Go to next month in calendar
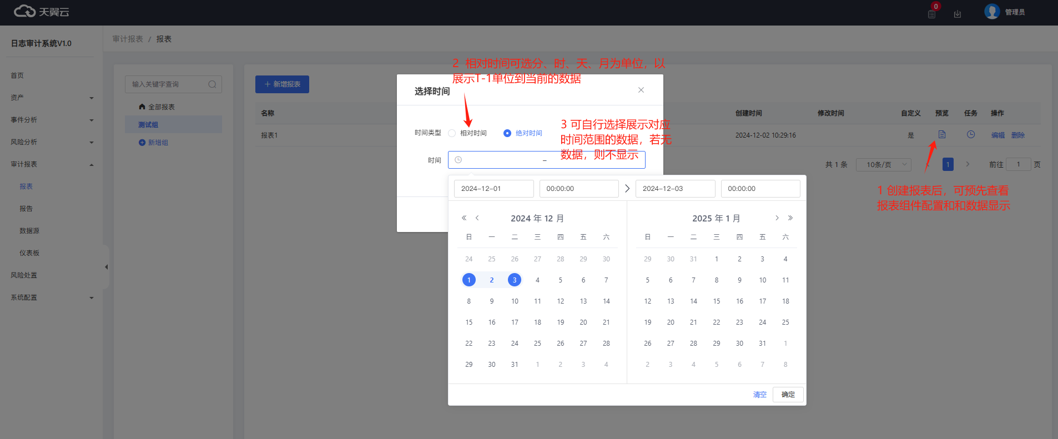The height and width of the screenshot is (439, 1058). (777, 218)
